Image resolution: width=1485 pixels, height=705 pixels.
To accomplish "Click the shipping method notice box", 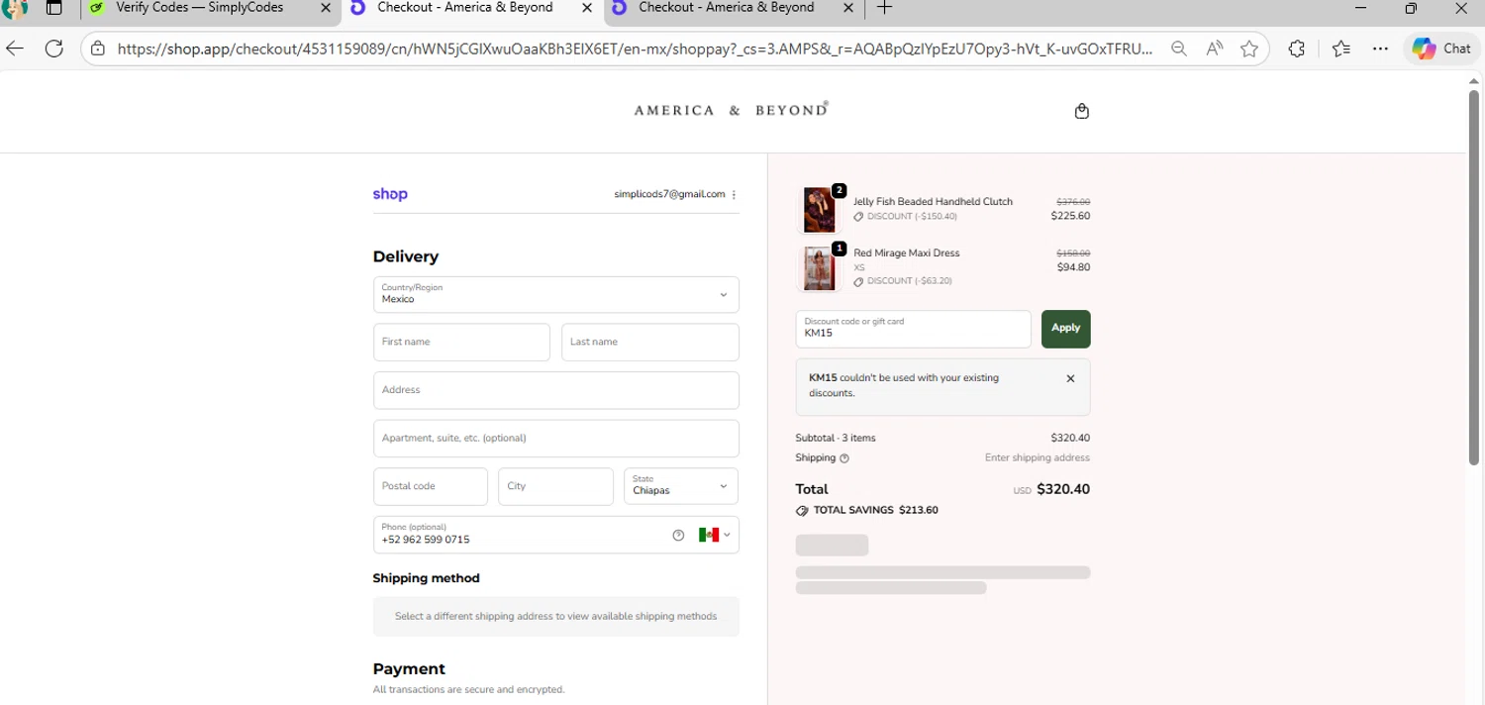I will pos(556,616).
